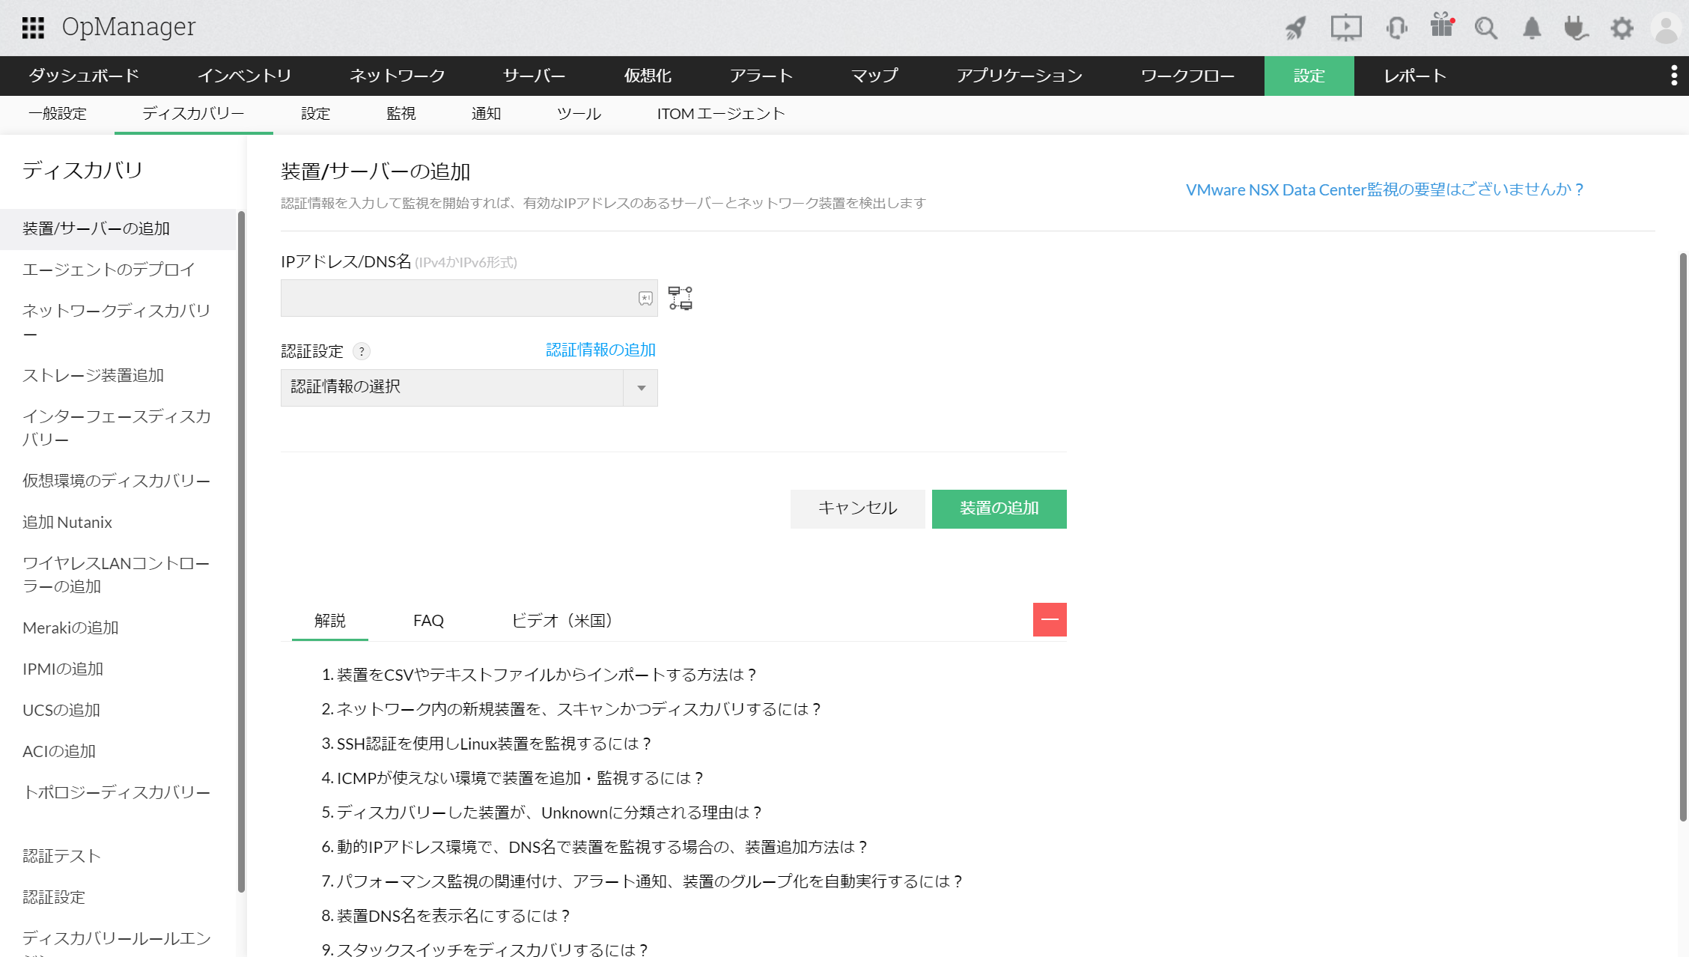Open the gift box what's new icon
The image size is (1689, 957).
click(1441, 26)
